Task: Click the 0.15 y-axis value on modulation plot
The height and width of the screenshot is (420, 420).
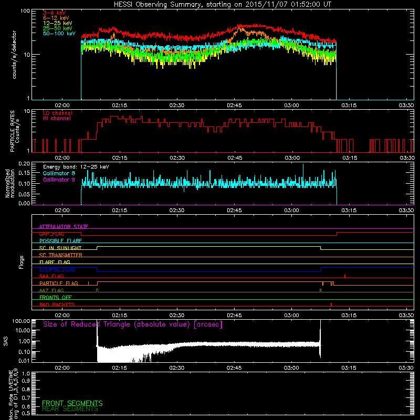Action: 24,173
